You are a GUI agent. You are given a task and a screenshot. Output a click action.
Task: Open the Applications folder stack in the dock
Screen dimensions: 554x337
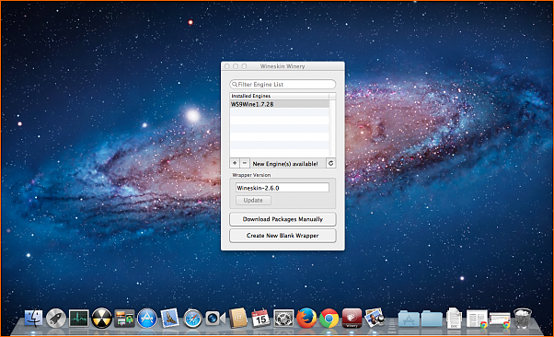tap(409, 319)
